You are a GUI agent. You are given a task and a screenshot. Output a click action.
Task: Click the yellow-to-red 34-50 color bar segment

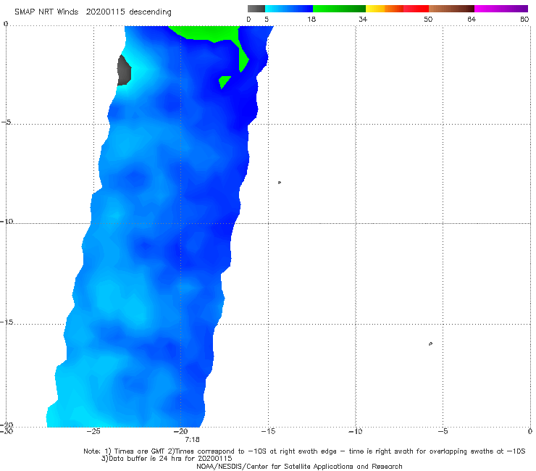coord(397,9)
